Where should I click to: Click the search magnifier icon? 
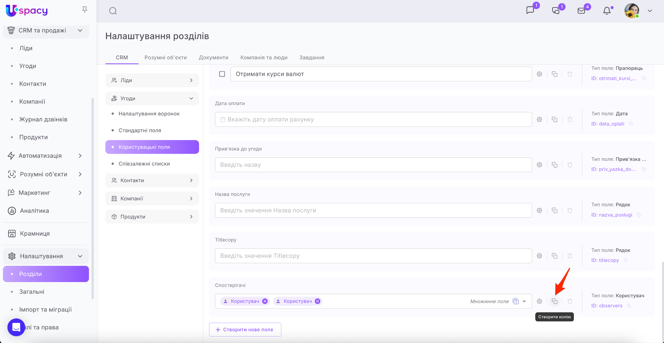(x=113, y=11)
